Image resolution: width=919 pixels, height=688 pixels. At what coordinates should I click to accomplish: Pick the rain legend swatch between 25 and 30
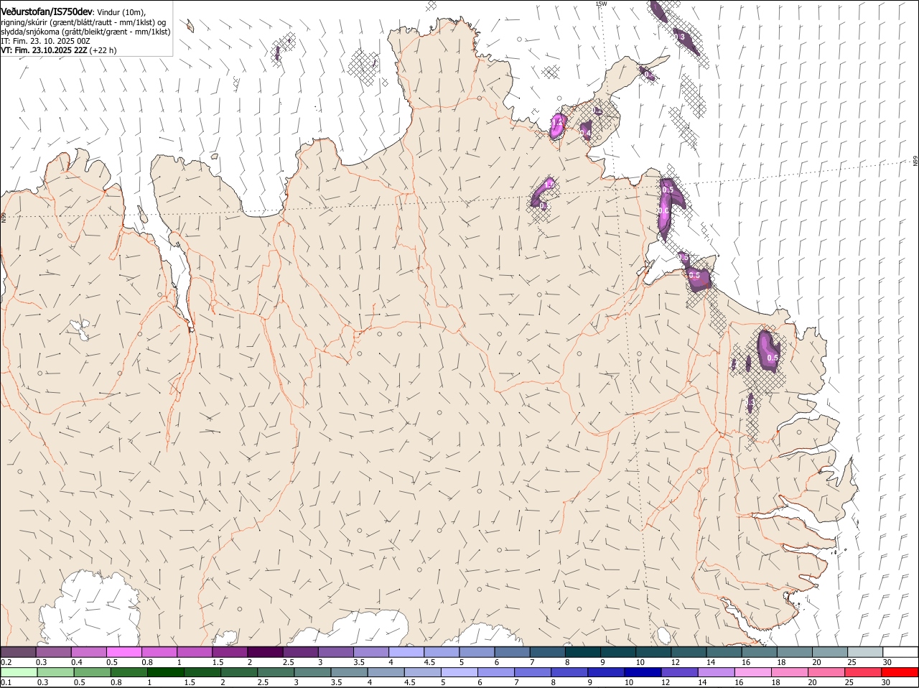click(864, 672)
